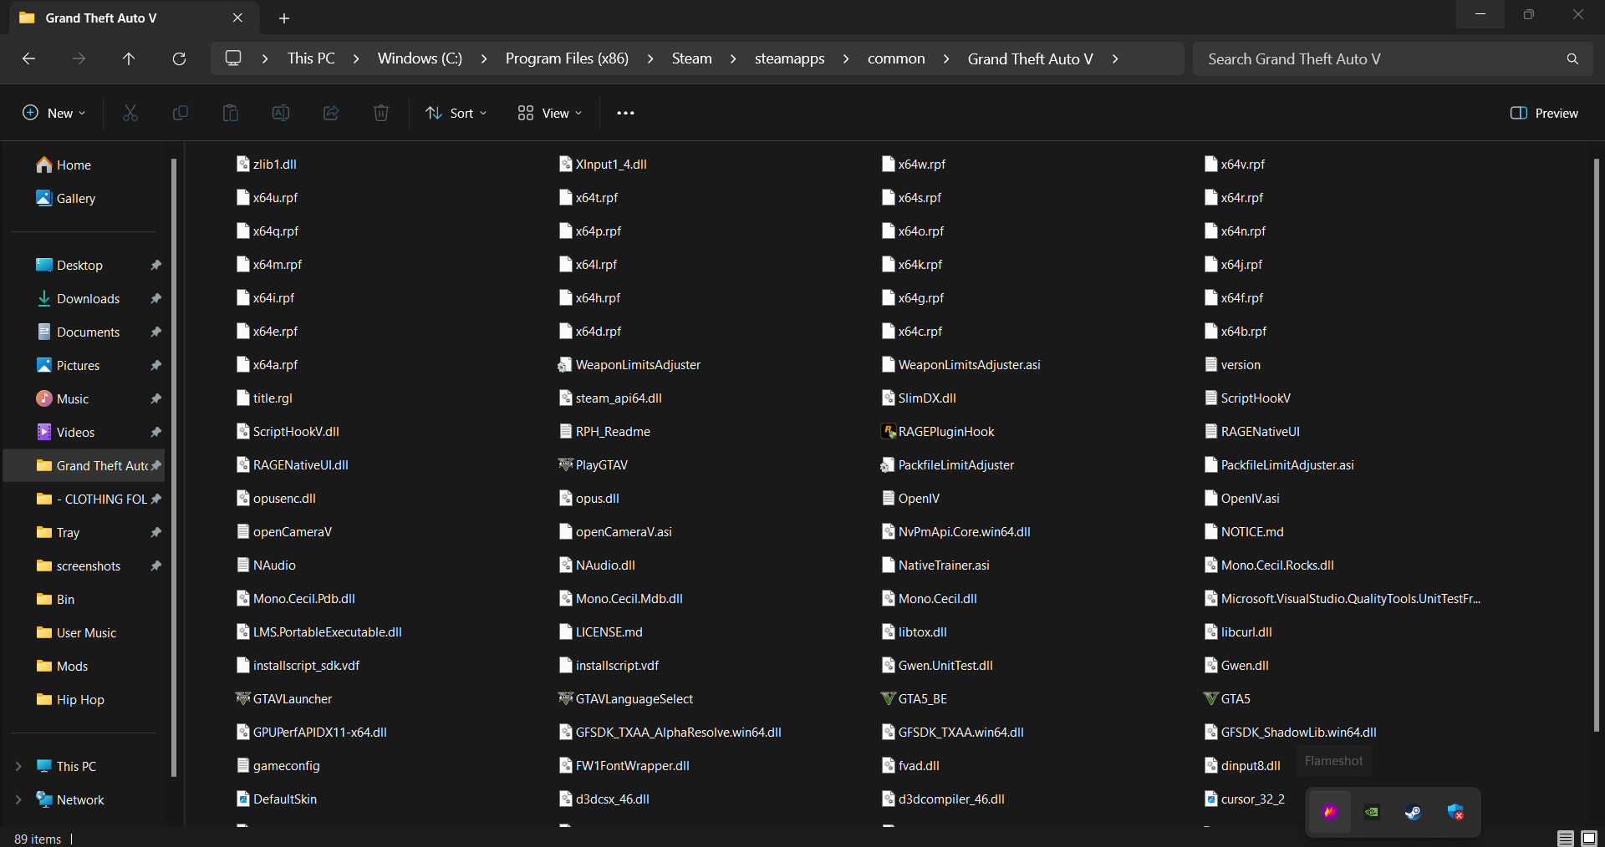
Task: Open the Sort dropdown
Action: pos(456,113)
